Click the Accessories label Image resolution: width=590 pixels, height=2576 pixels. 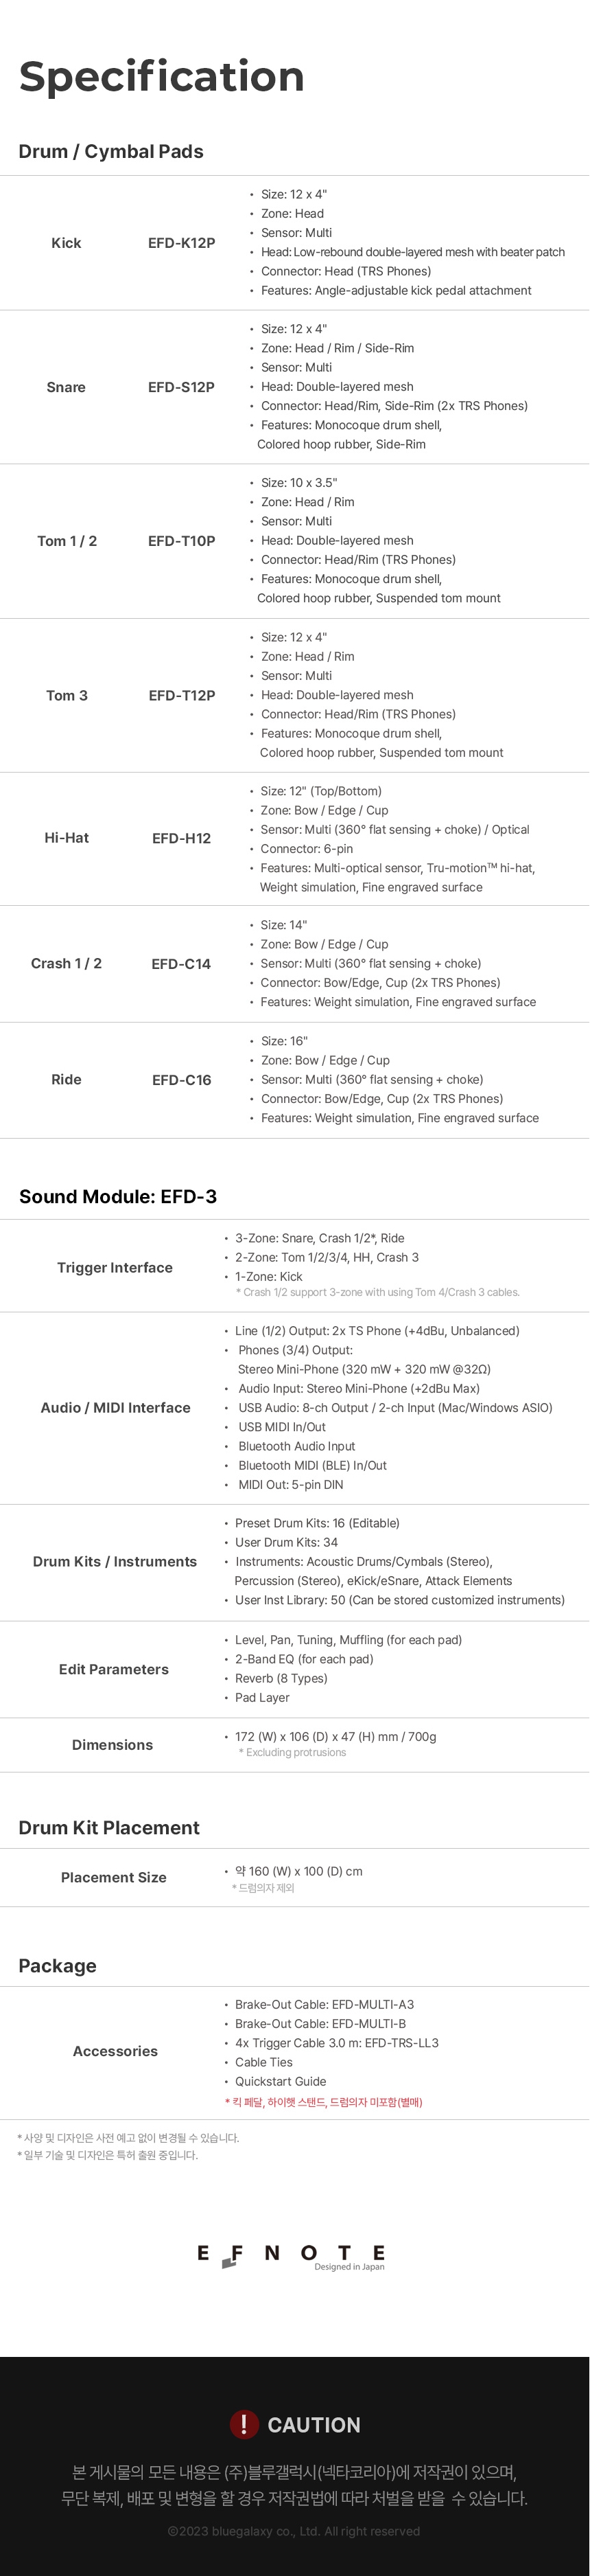click(x=115, y=2051)
